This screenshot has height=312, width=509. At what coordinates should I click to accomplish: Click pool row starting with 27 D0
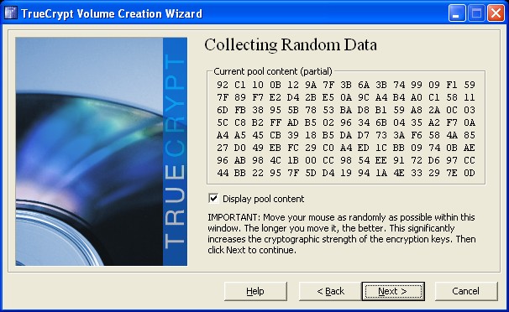click(346, 148)
